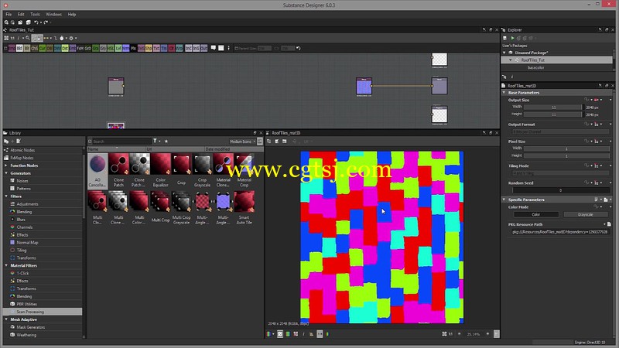The width and height of the screenshot is (619, 348).
Task: Toggle info display 'i' in 2D view bar
Action: 303,334
